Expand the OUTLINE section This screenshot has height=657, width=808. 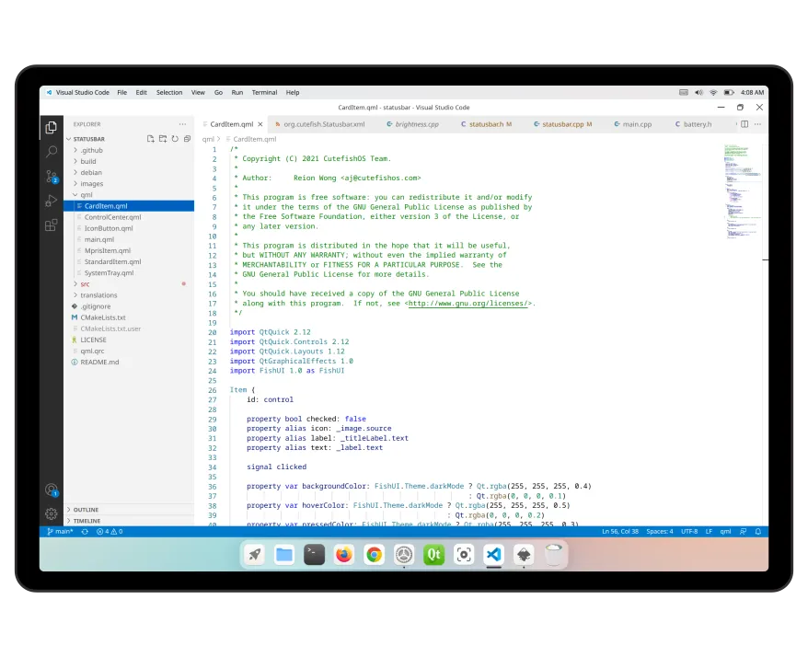[129, 510]
